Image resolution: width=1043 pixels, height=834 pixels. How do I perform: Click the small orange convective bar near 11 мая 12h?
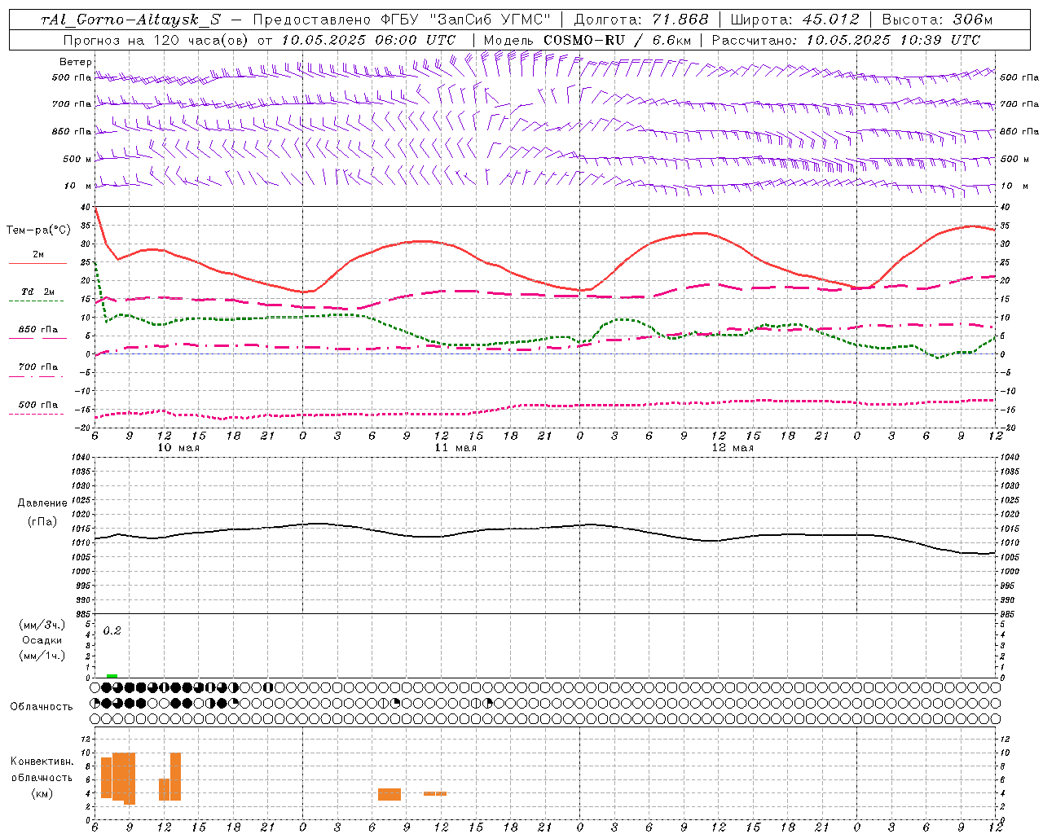pos(435,793)
